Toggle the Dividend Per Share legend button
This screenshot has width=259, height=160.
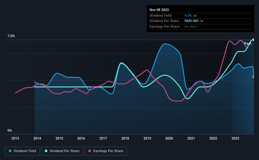pos(62,151)
